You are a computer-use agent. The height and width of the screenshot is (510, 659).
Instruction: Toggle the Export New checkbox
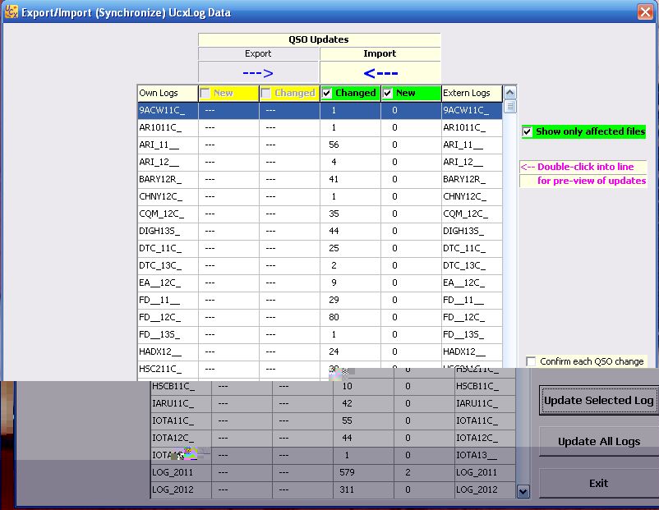click(205, 94)
